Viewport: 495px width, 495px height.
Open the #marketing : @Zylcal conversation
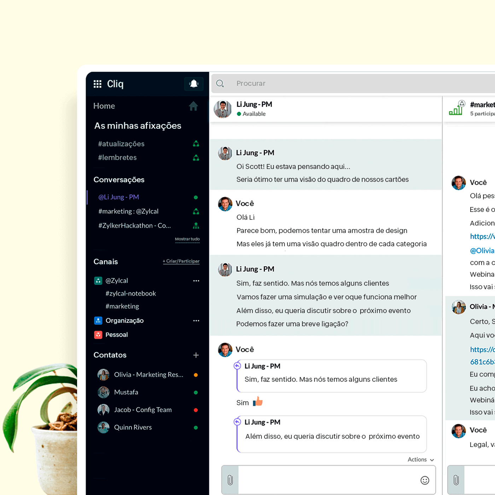click(128, 211)
